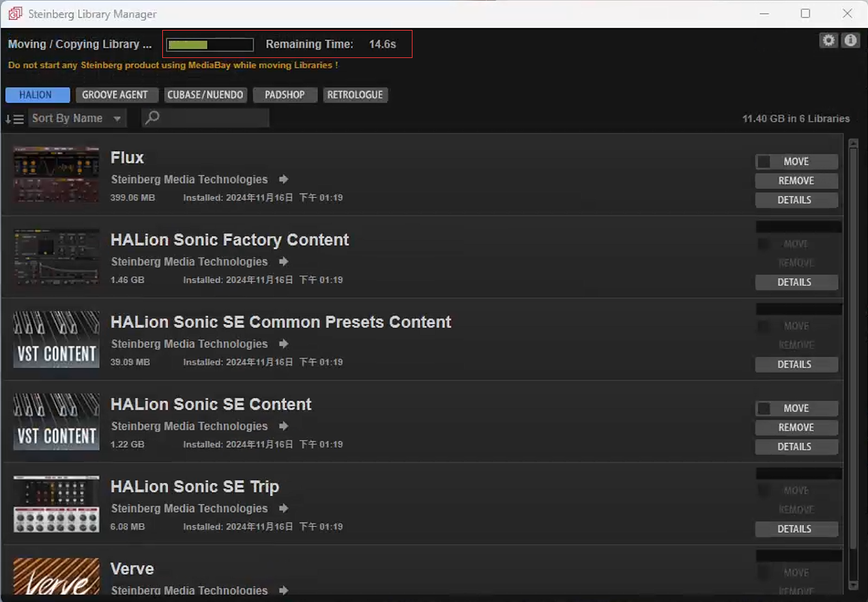The image size is (868, 602).
Task: Click the 39.09 MB size text
Action: [130, 362]
